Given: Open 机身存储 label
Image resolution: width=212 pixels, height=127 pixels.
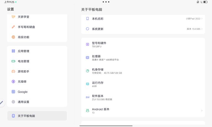Looking at the screenshot, I should click(x=98, y=69).
